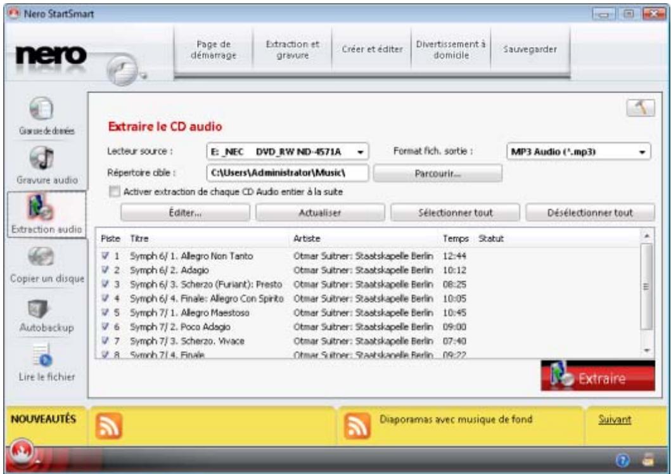Open Copier un disque sidebar icon
Image resolution: width=671 pixels, height=474 pixels.
pyautogui.click(x=41, y=256)
